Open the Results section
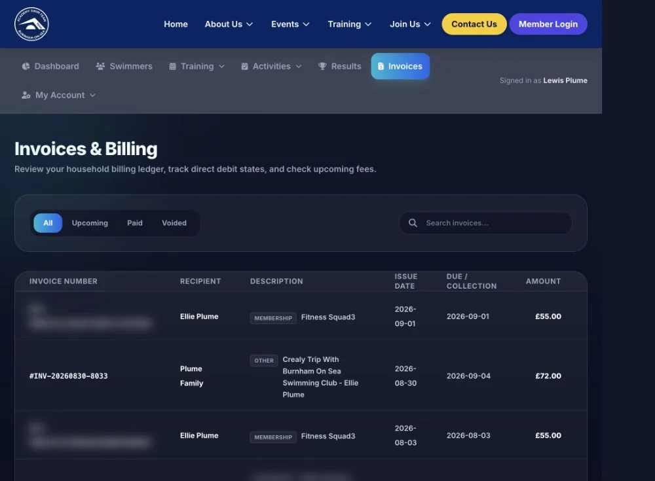This screenshot has width=655, height=481. [339, 66]
